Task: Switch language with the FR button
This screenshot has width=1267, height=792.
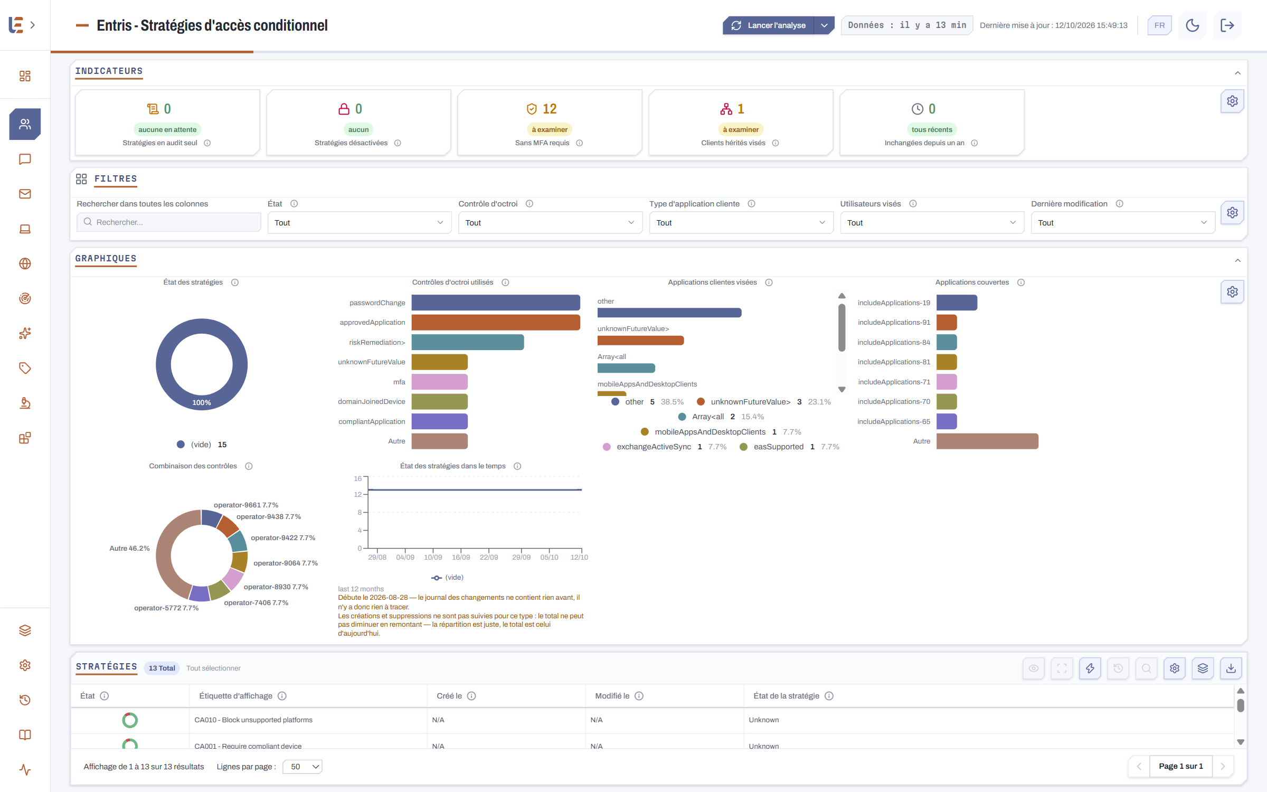Action: pos(1159,25)
